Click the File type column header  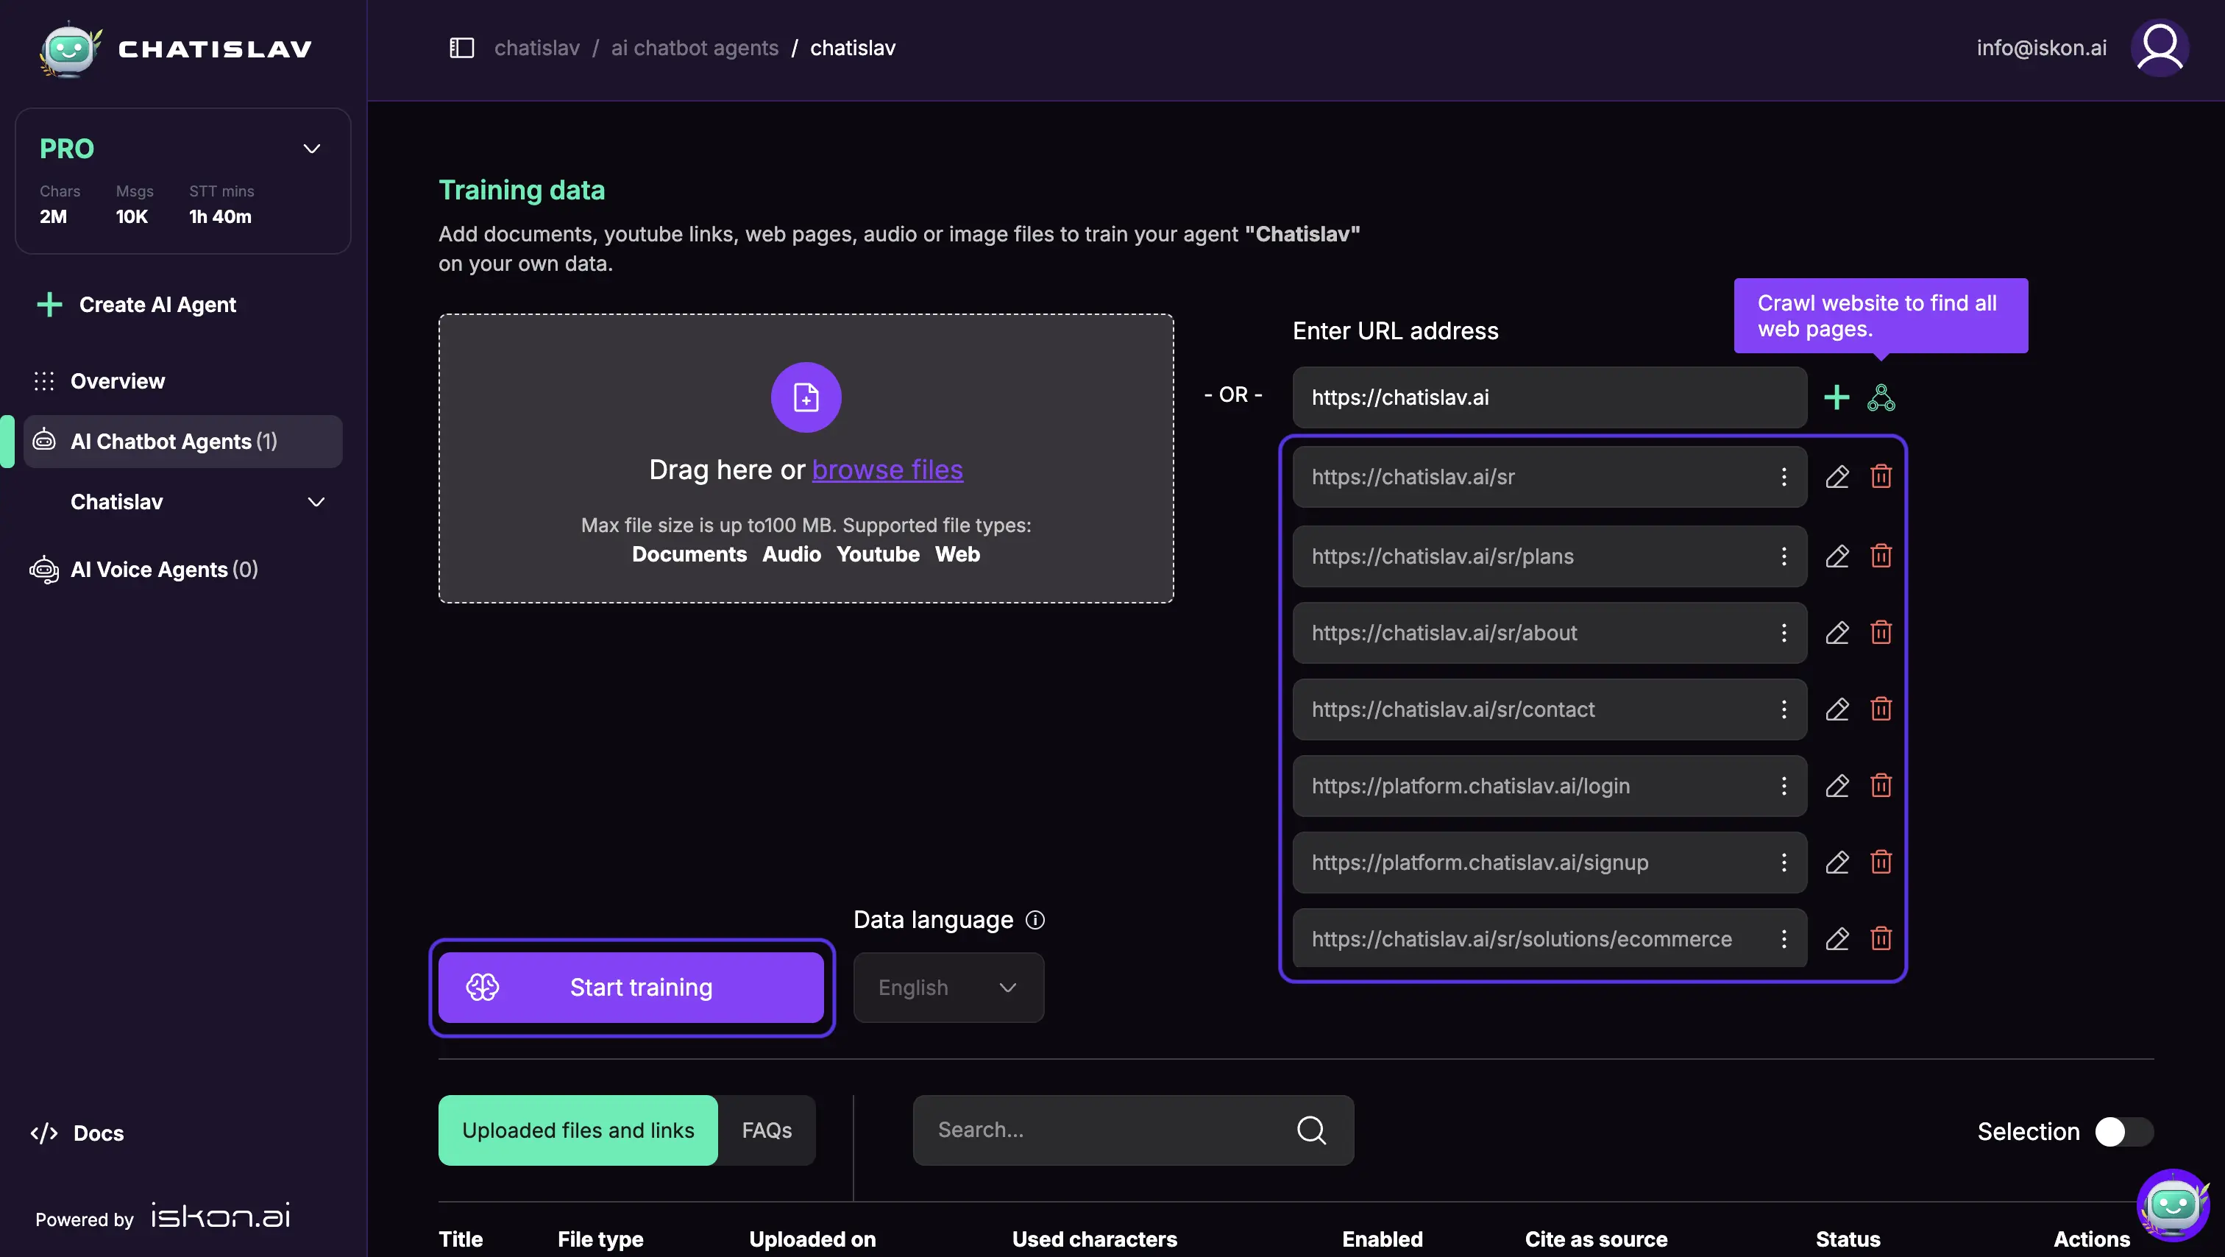point(600,1239)
